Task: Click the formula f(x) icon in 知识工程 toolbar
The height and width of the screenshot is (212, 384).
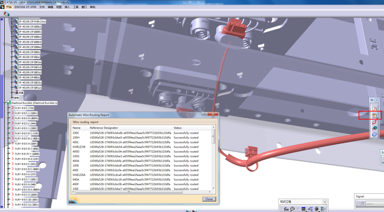Action: click(x=286, y=209)
